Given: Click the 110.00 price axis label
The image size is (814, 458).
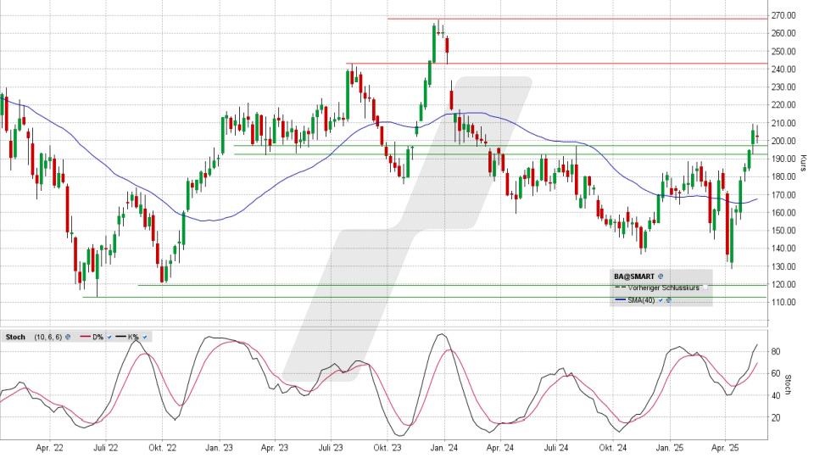Looking at the screenshot, I should click(x=783, y=302).
